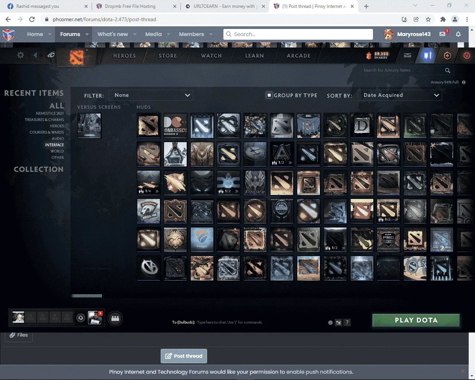
Task: Click the PLAY DOTA button
Action: tap(416, 320)
